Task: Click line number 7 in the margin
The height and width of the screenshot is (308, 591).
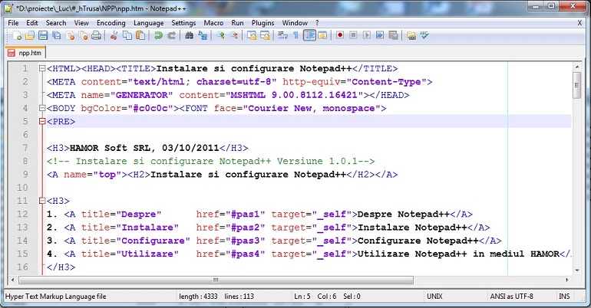Action: [25, 148]
